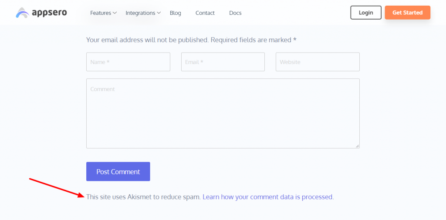Screen dimensions: 446x220
Task: Click the email not published notice
Action: tap(192, 40)
